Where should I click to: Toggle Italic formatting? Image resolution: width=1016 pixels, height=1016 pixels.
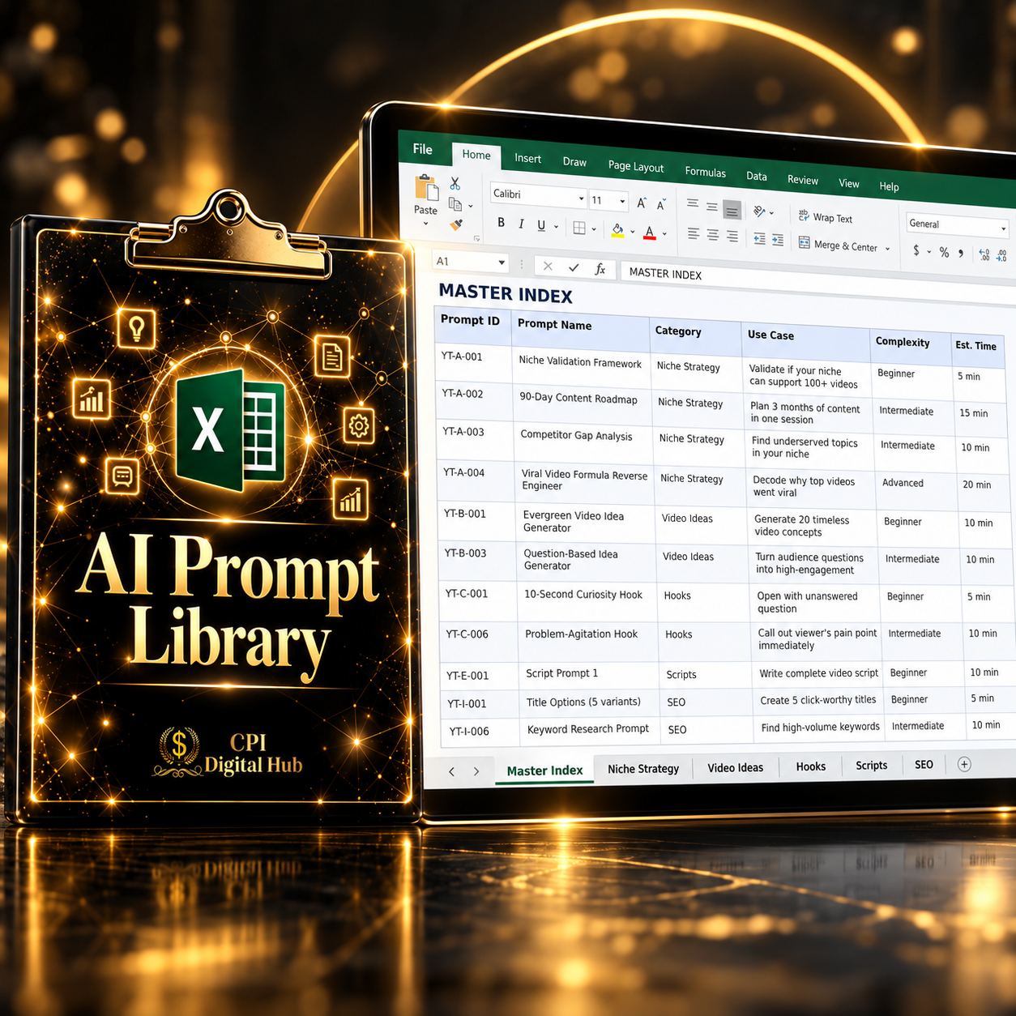(x=521, y=224)
